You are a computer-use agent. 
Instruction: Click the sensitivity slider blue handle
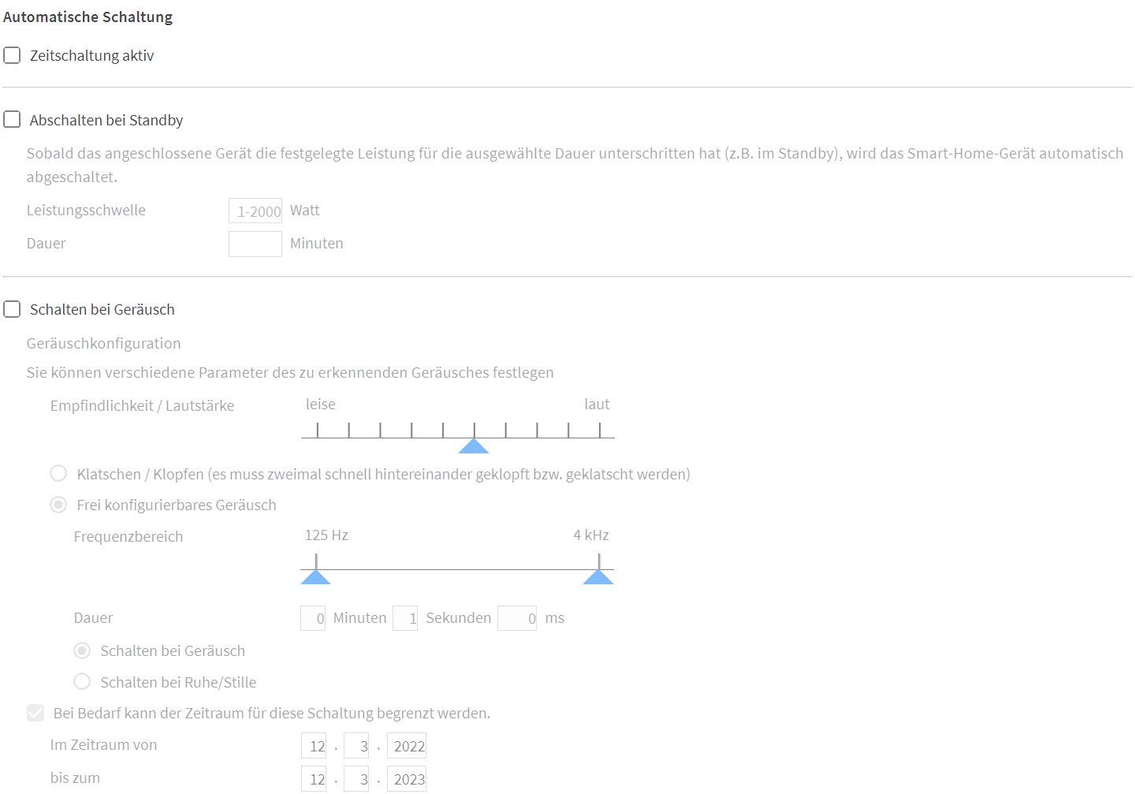(474, 446)
